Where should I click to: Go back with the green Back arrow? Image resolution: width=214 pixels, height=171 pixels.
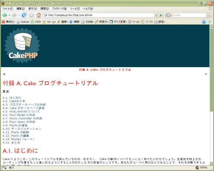click(5, 15)
